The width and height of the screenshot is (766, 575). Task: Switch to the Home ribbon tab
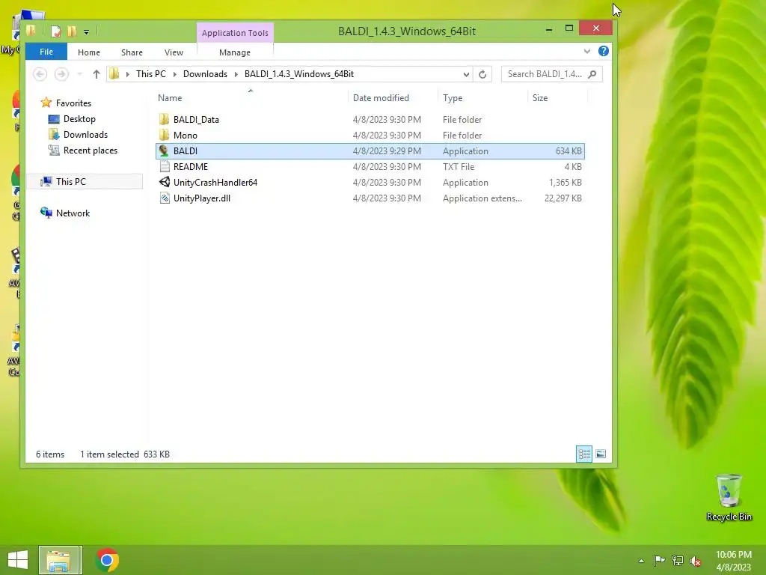[89, 52]
